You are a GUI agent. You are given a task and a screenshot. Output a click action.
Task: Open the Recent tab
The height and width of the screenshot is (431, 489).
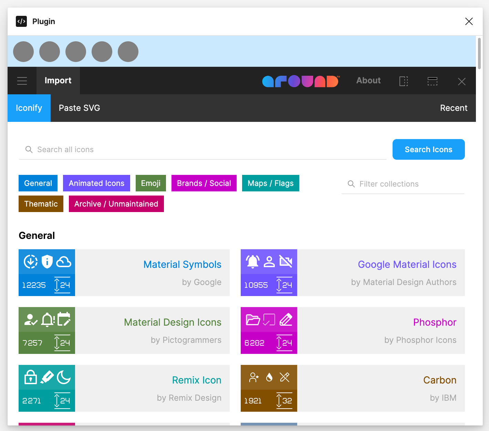tap(454, 108)
